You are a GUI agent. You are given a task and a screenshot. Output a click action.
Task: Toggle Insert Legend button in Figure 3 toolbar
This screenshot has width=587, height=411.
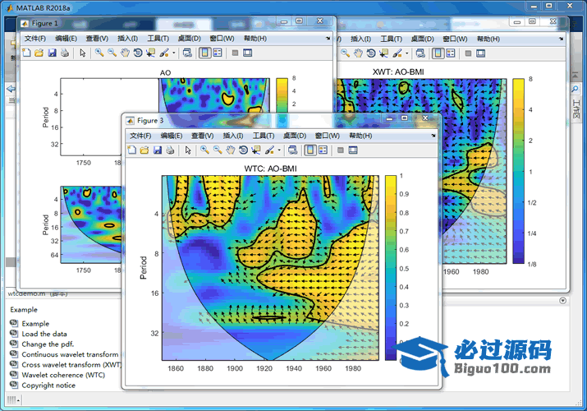[x=323, y=150]
